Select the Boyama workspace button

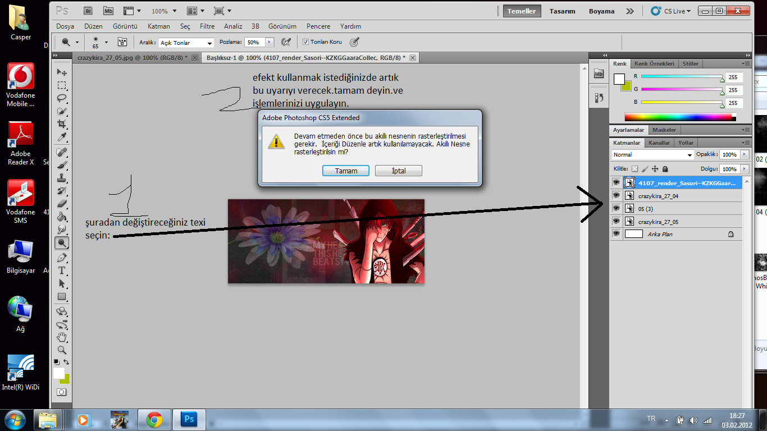click(x=601, y=11)
